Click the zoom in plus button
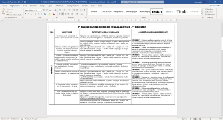Image resolution: width=223 pixels, height=120 pixels. 217,119
